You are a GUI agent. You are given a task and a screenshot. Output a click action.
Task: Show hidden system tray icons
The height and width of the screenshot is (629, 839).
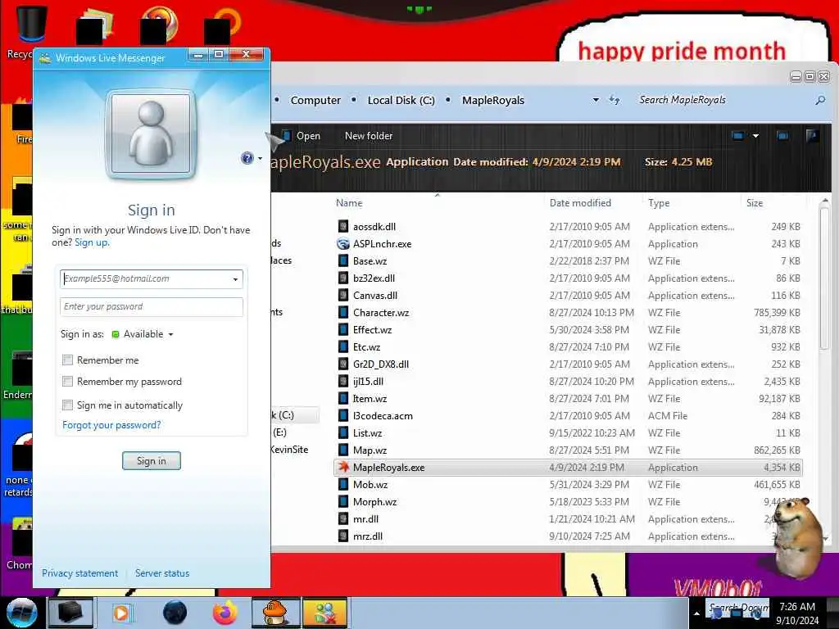696,613
